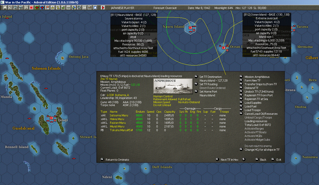The image size is (319, 185).
Task: Click the Amphibious ship picture
Action: click(173, 86)
